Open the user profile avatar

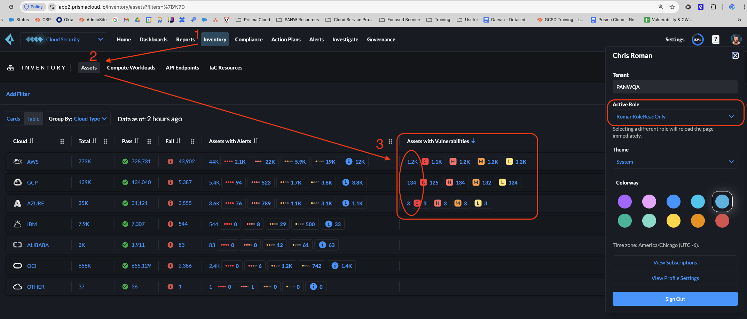(736, 39)
